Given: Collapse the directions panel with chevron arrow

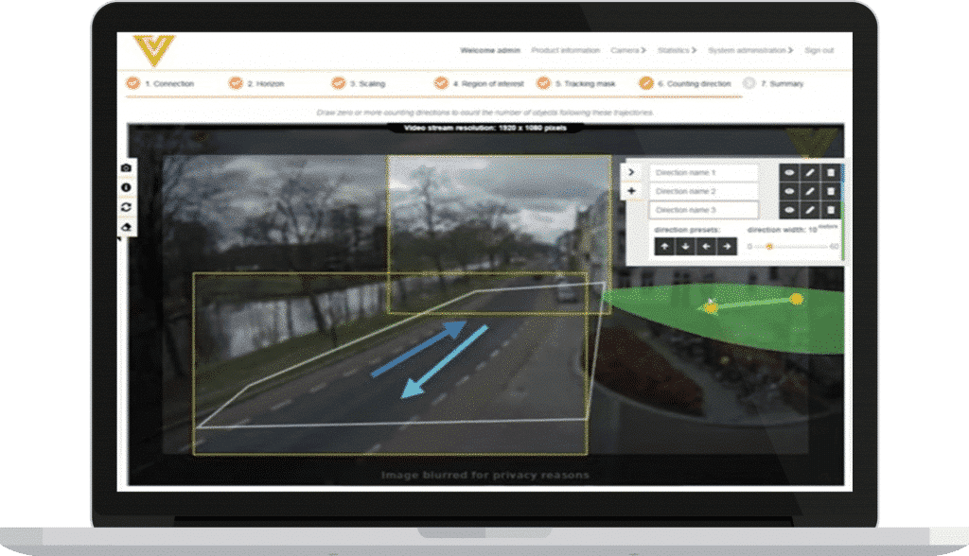Looking at the screenshot, I should [632, 173].
